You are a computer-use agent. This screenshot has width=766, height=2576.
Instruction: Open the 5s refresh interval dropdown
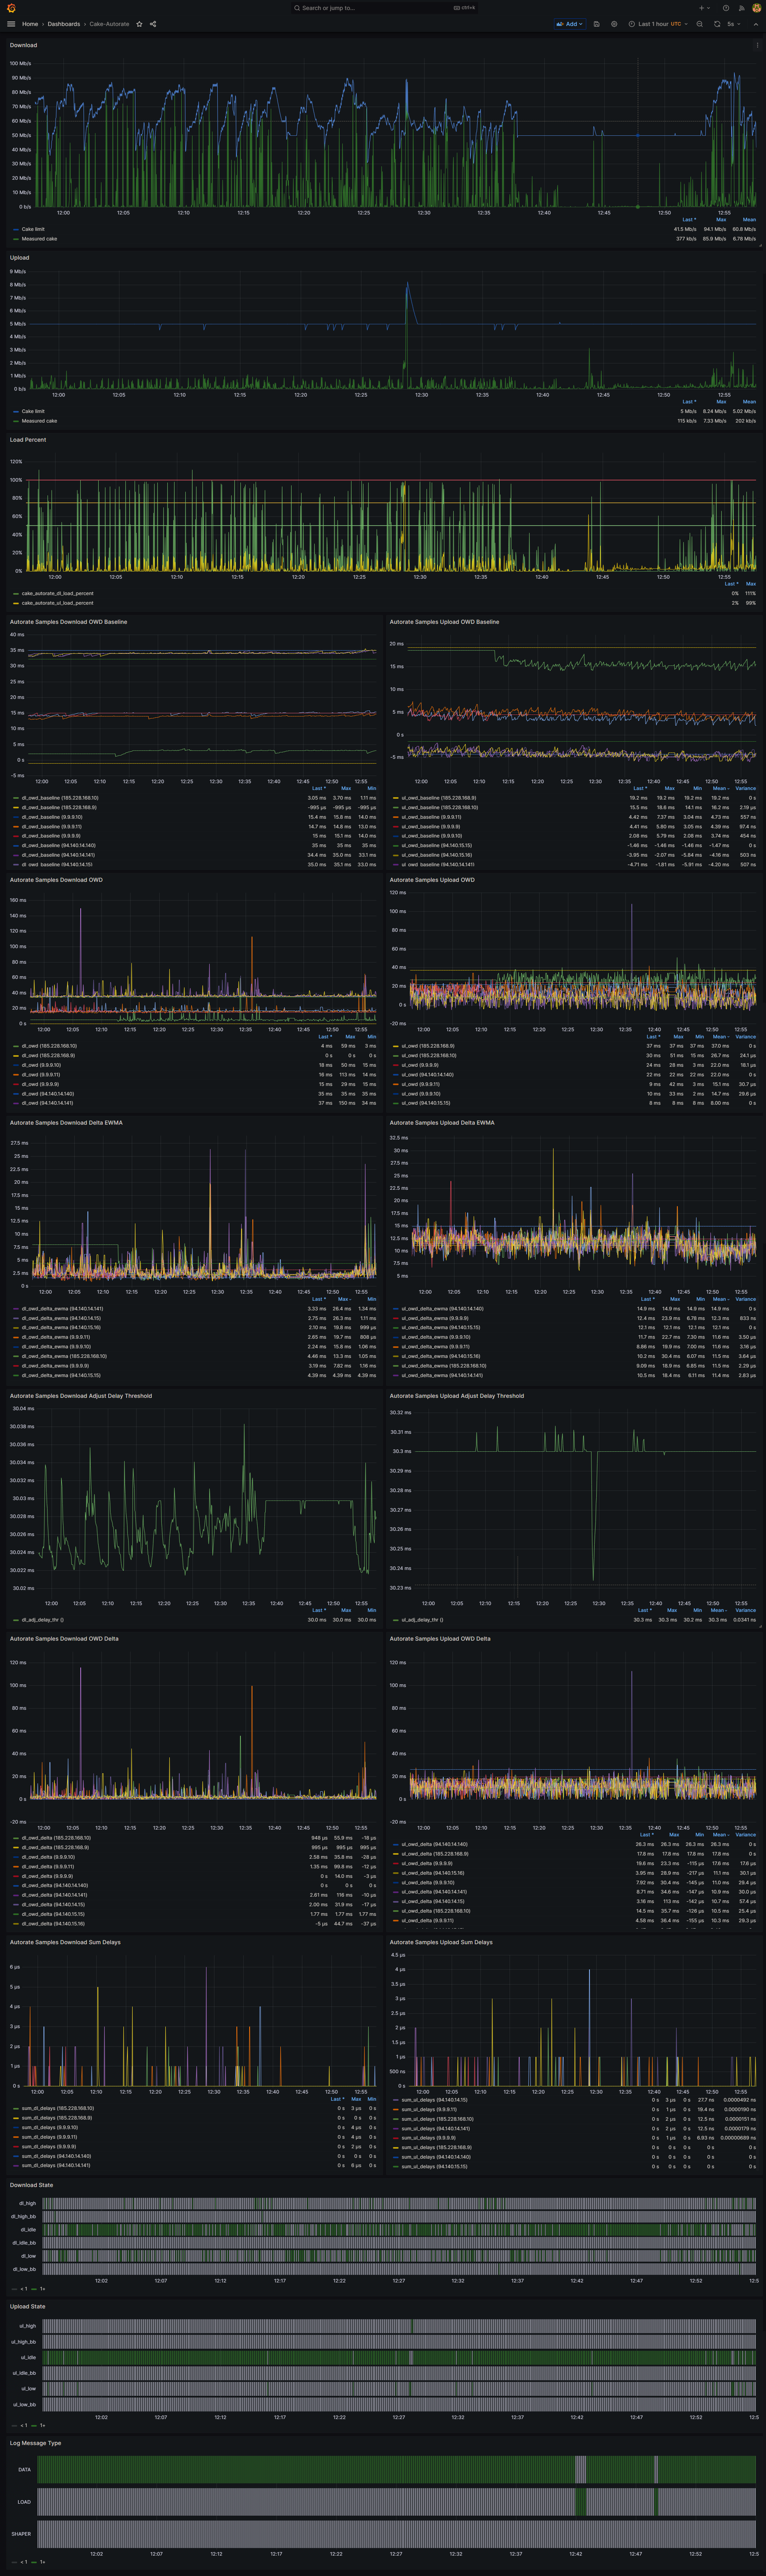pos(734,24)
